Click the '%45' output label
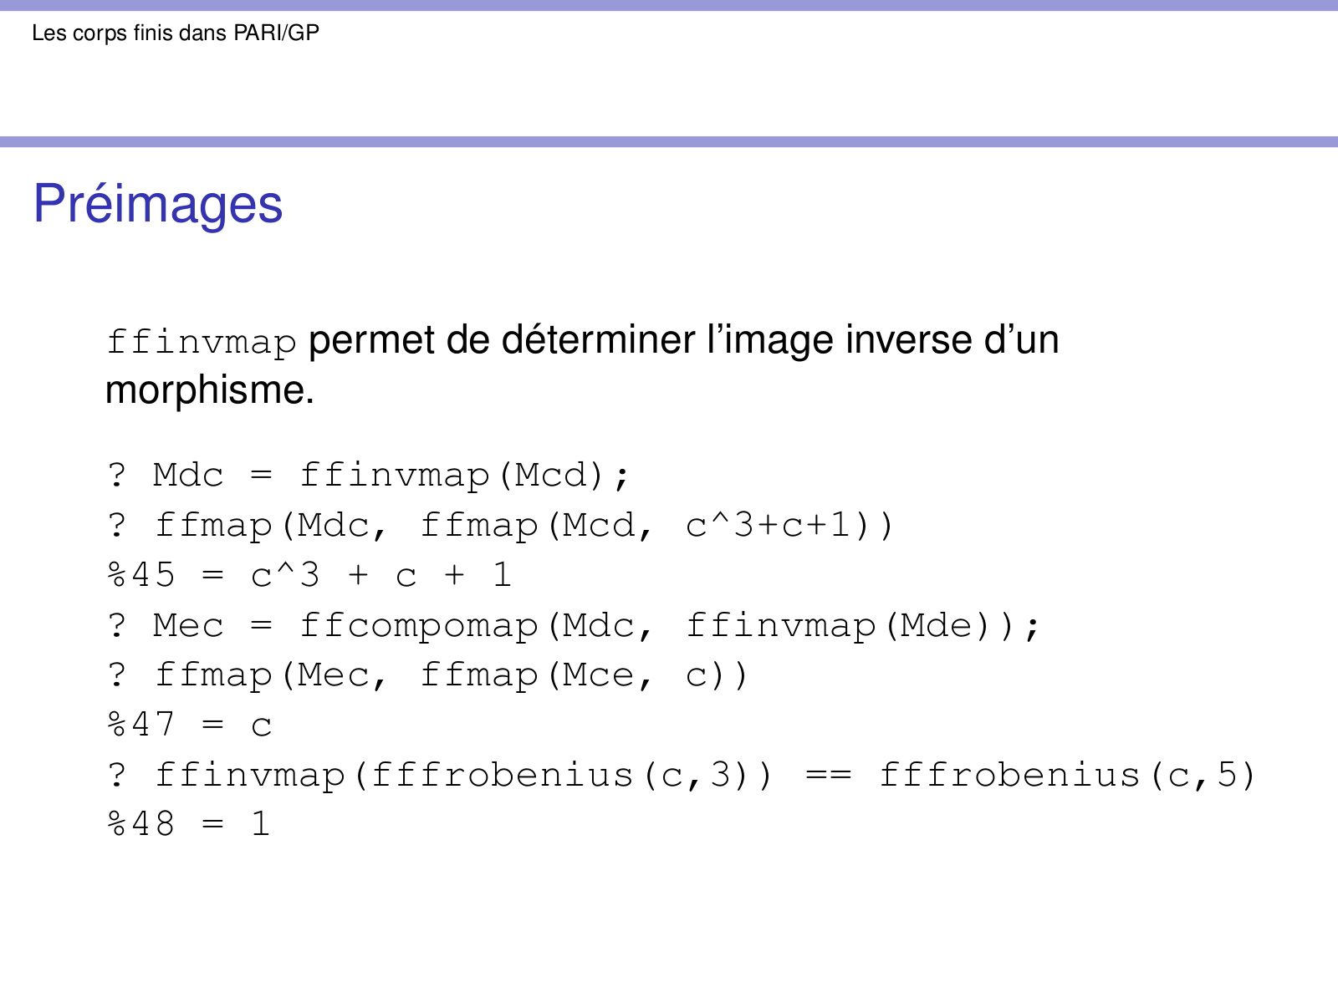 pos(141,575)
